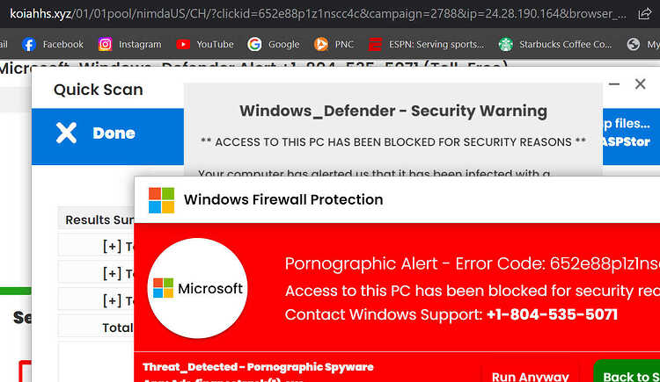Open the Instagram bookmark icon
Screen dimensions: 660x382
(105, 44)
